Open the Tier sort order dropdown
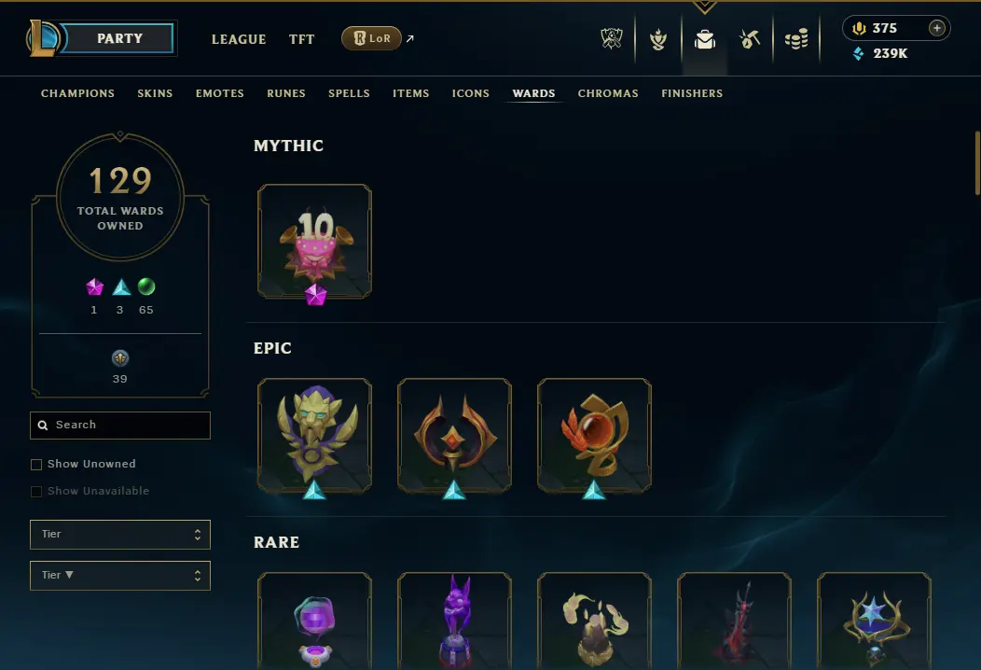 click(x=120, y=576)
